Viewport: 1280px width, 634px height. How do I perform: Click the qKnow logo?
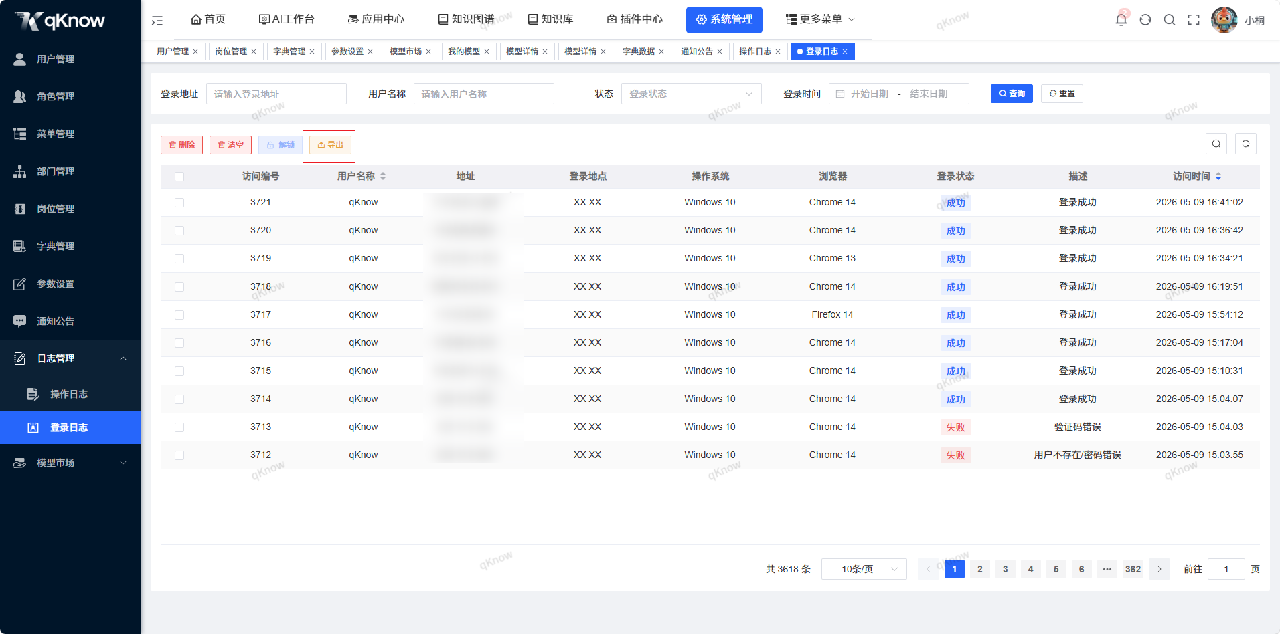point(60,21)
